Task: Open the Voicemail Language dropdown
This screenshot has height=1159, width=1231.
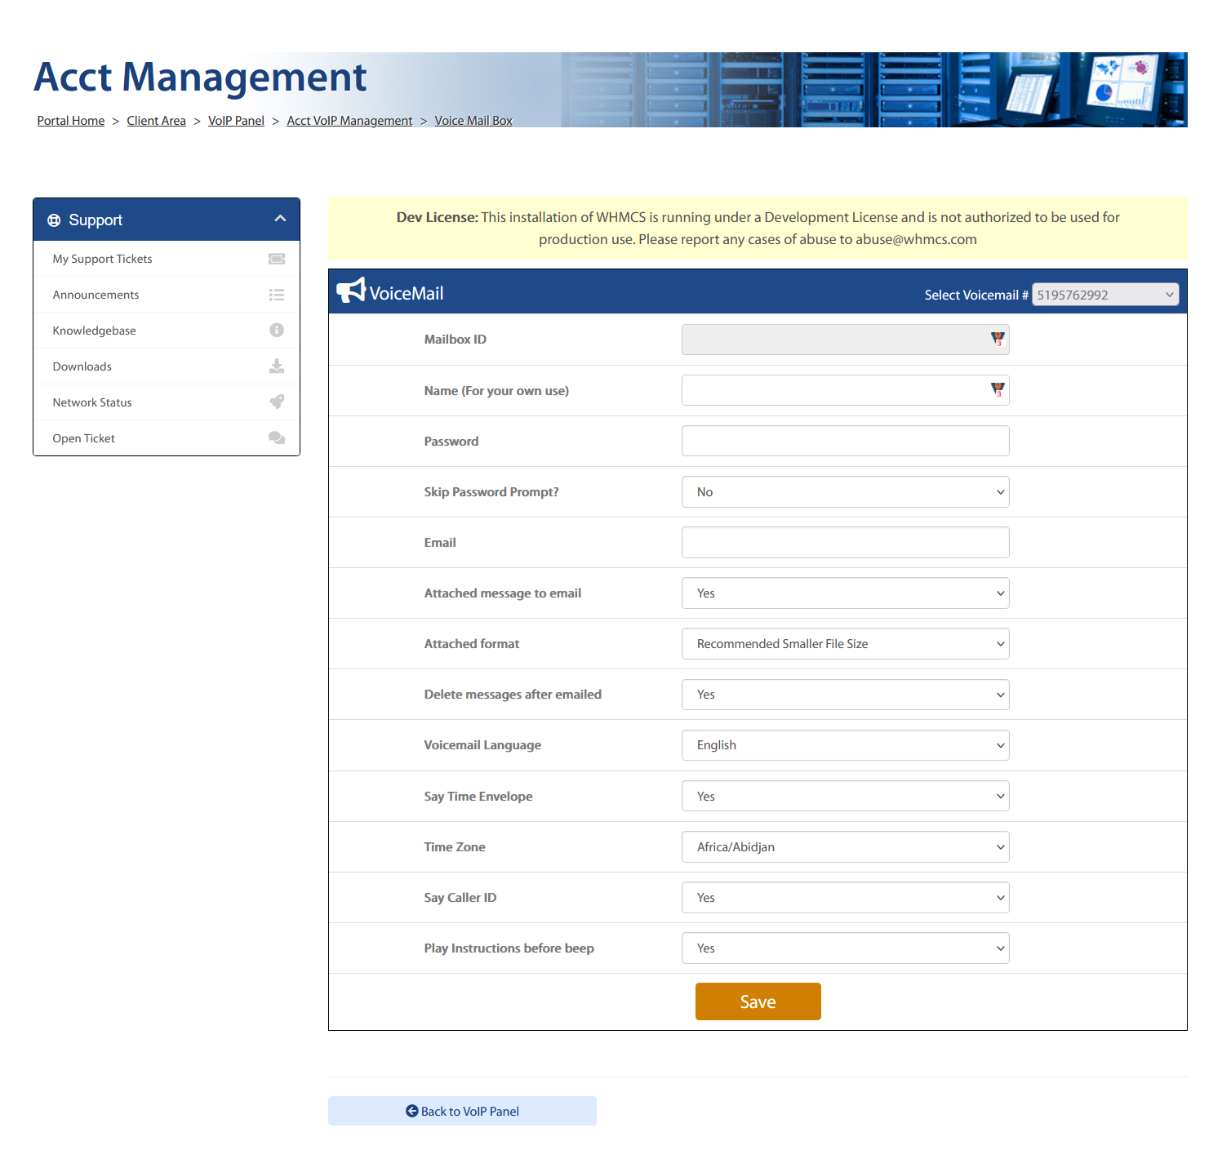Action: click(845, 745)
